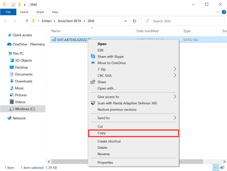The width and height of the screenshot is (227, 171).
Task: Choose Cut from the context menu
Action: tap(133, 126)
